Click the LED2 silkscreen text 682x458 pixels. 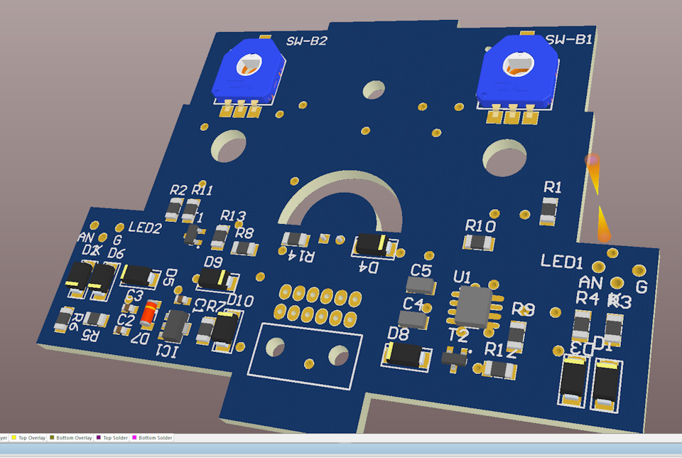(x=145, y=228)
